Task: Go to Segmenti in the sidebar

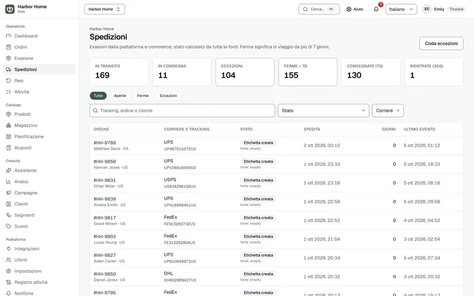Action: coord(39,215)
